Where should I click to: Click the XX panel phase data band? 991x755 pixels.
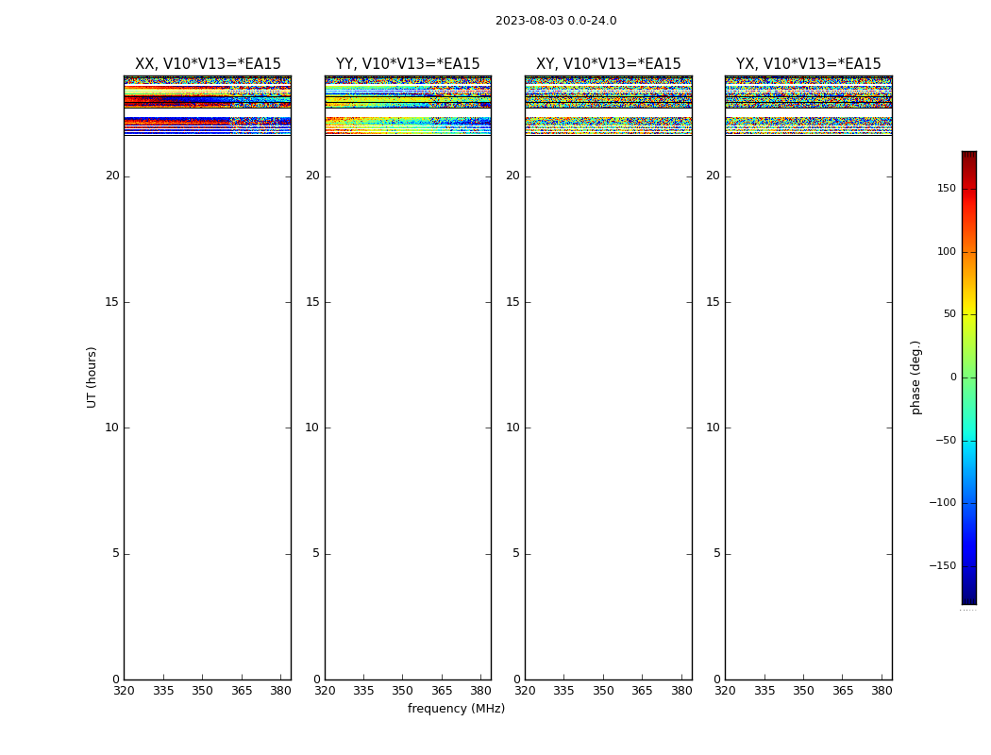[208, 105]
